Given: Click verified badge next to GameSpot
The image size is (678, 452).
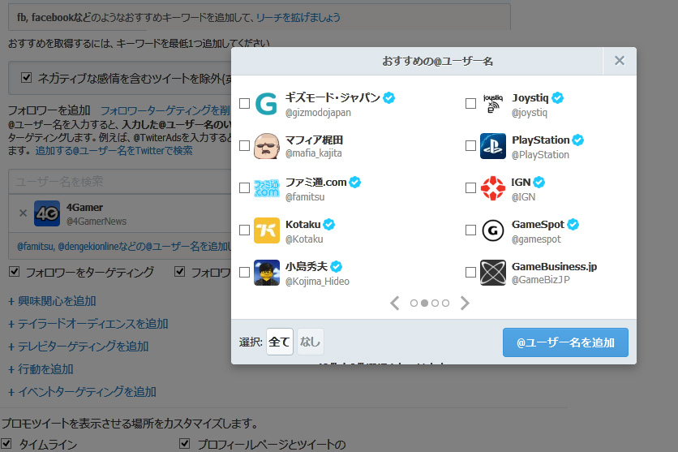Looking at the screenshot, I should point(573,224).
